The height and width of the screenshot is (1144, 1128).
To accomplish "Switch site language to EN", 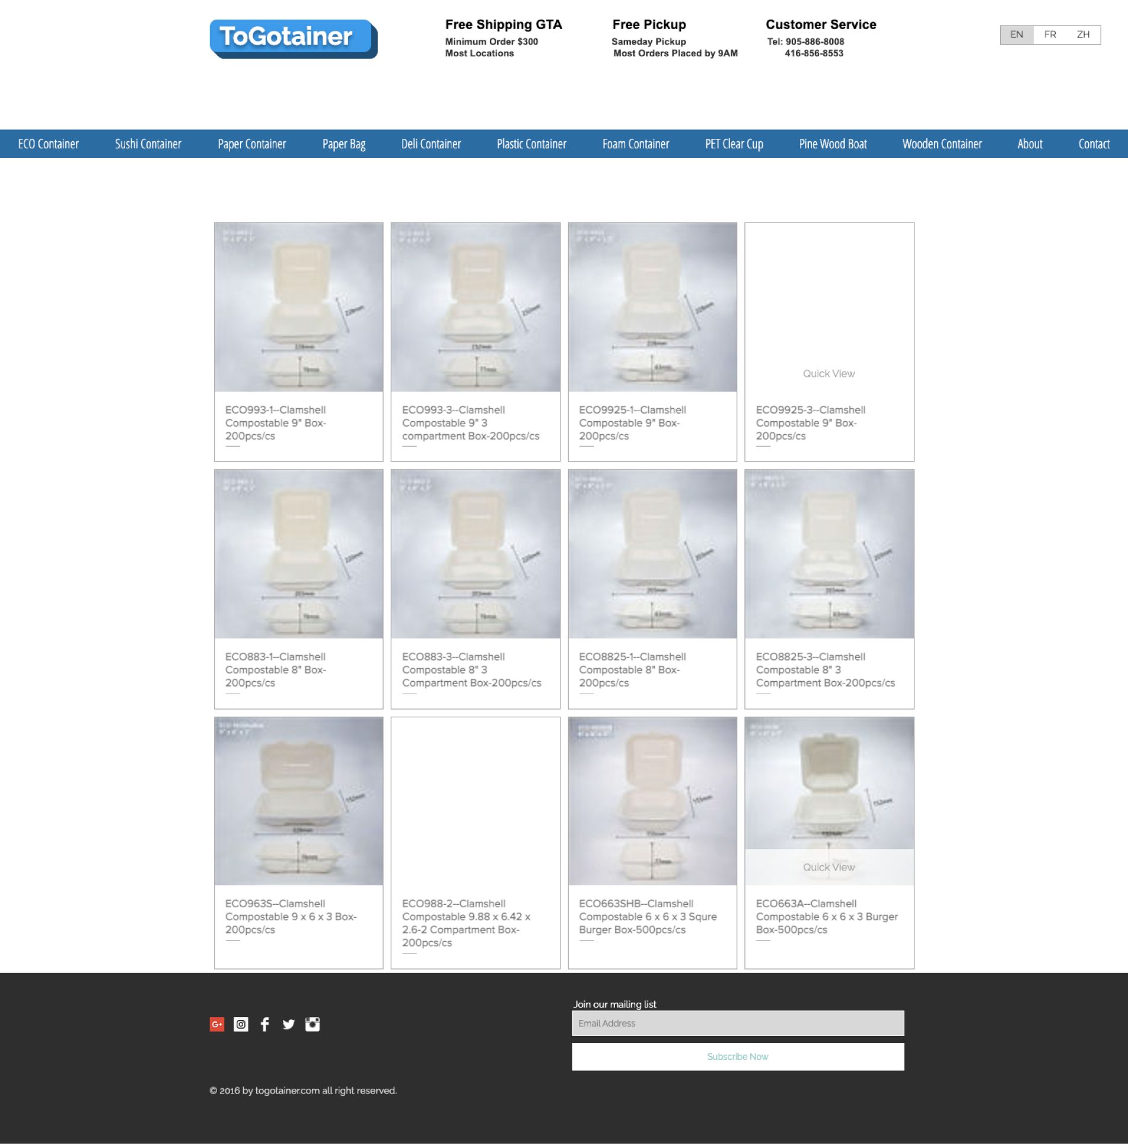I will pyautogui.click(x=1017, y=34).
